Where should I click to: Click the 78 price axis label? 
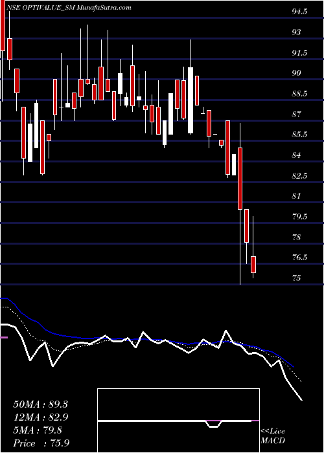pyautogui.click(x=297, y=238)
